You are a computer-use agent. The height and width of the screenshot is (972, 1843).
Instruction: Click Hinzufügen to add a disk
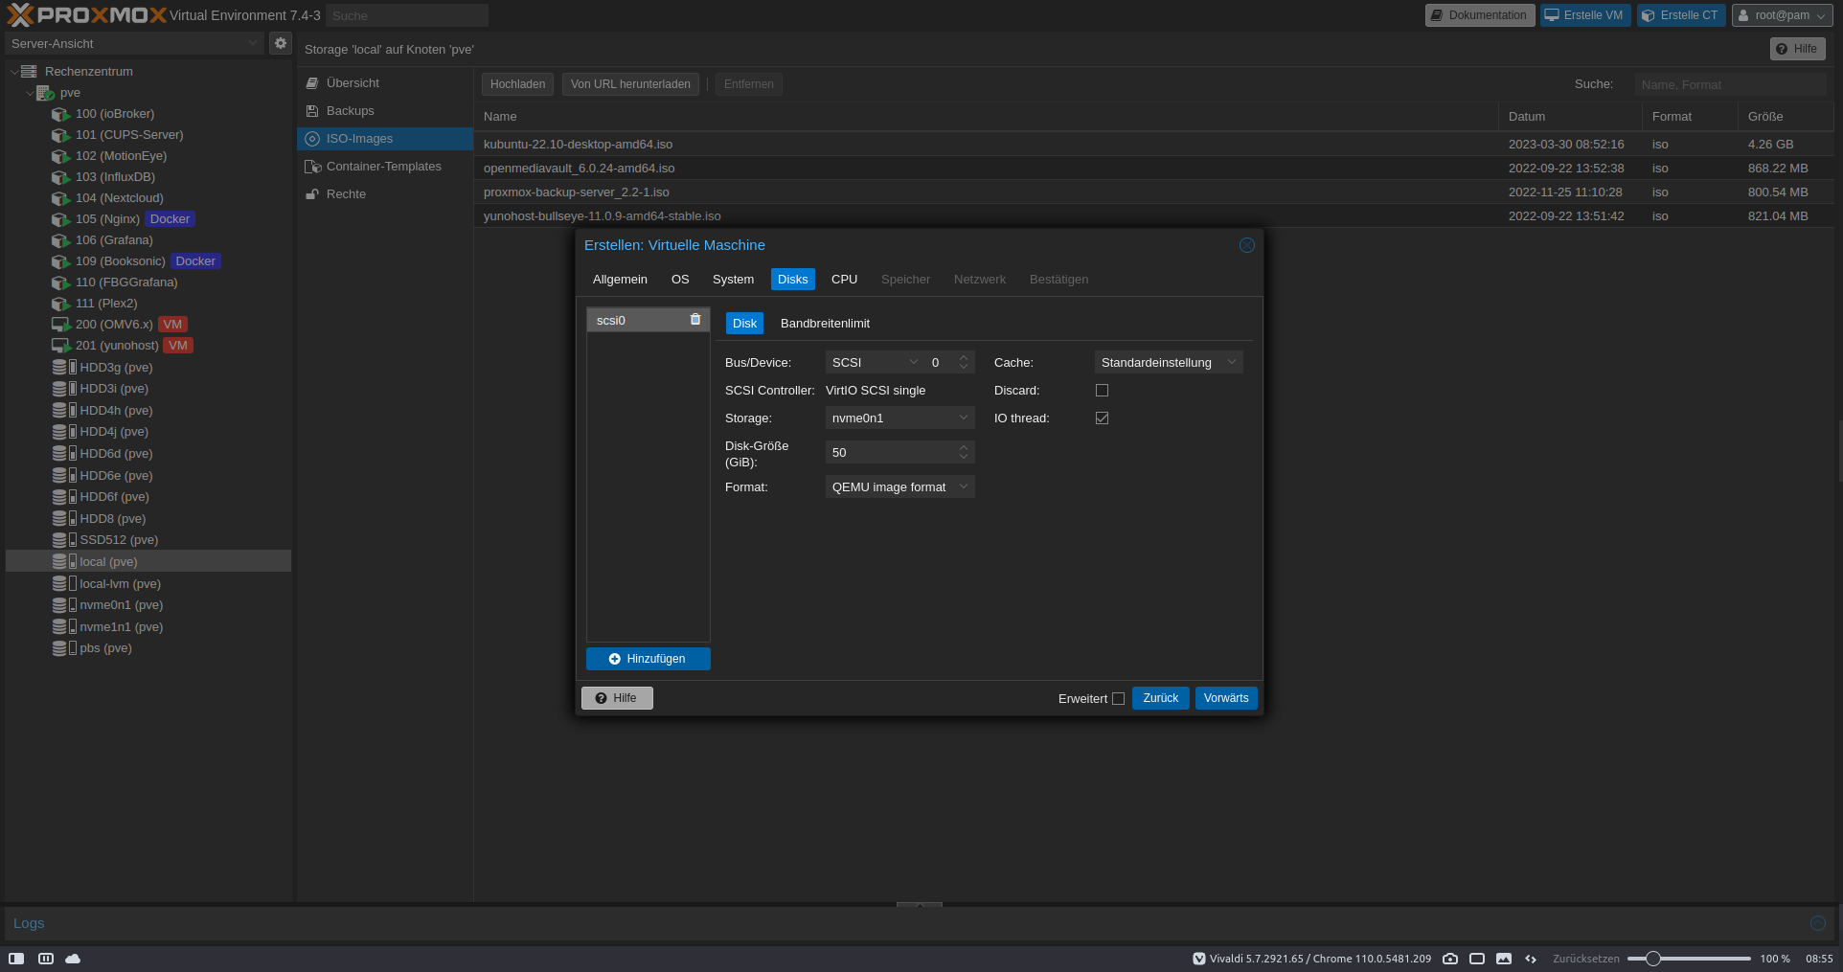coord(648,659)
